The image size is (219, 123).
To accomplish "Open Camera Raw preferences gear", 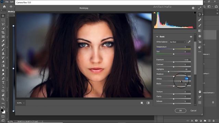I will [x=193, y=8].
